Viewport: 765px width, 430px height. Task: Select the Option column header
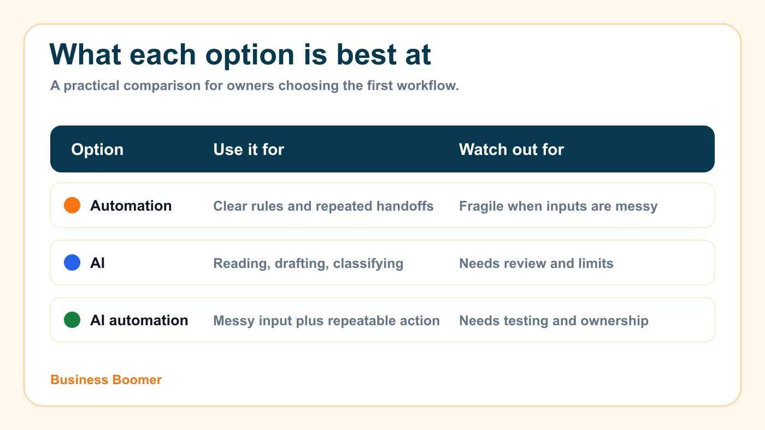click(x=97, y=150)
